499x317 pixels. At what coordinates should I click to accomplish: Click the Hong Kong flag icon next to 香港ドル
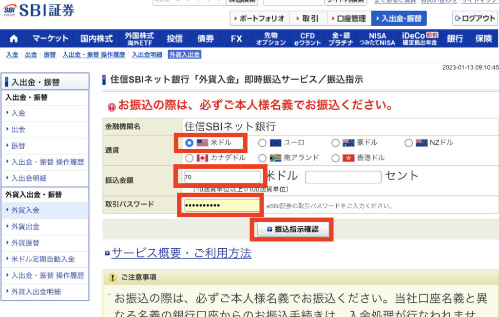click(348, 158)
